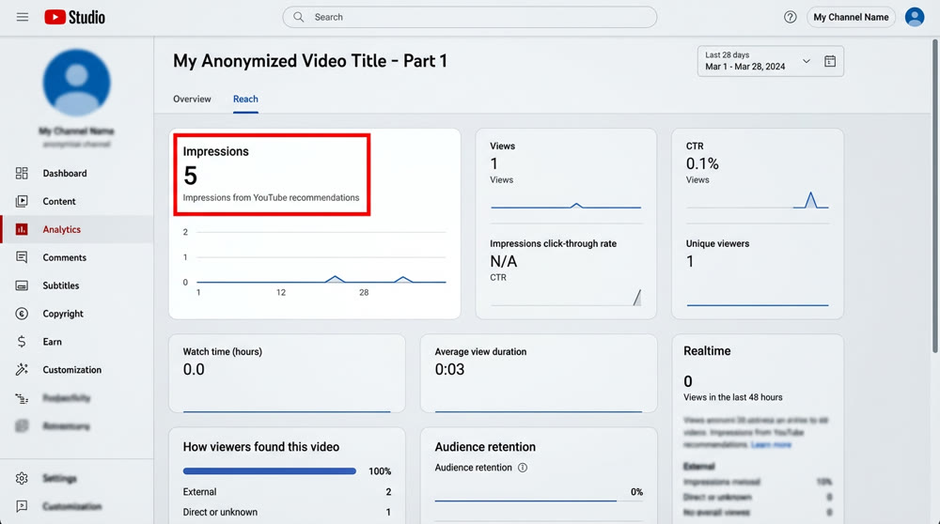Open the calendar icon in date picker
Screen dimensions: 940x524
tap(830, 61)
